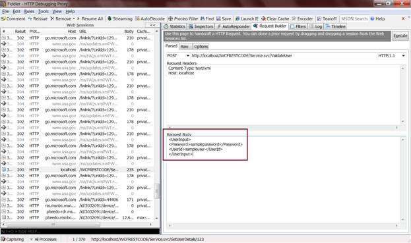Click the Clear Cache toolbar button
The image size is (411, 243).
(x=275, y=19)
